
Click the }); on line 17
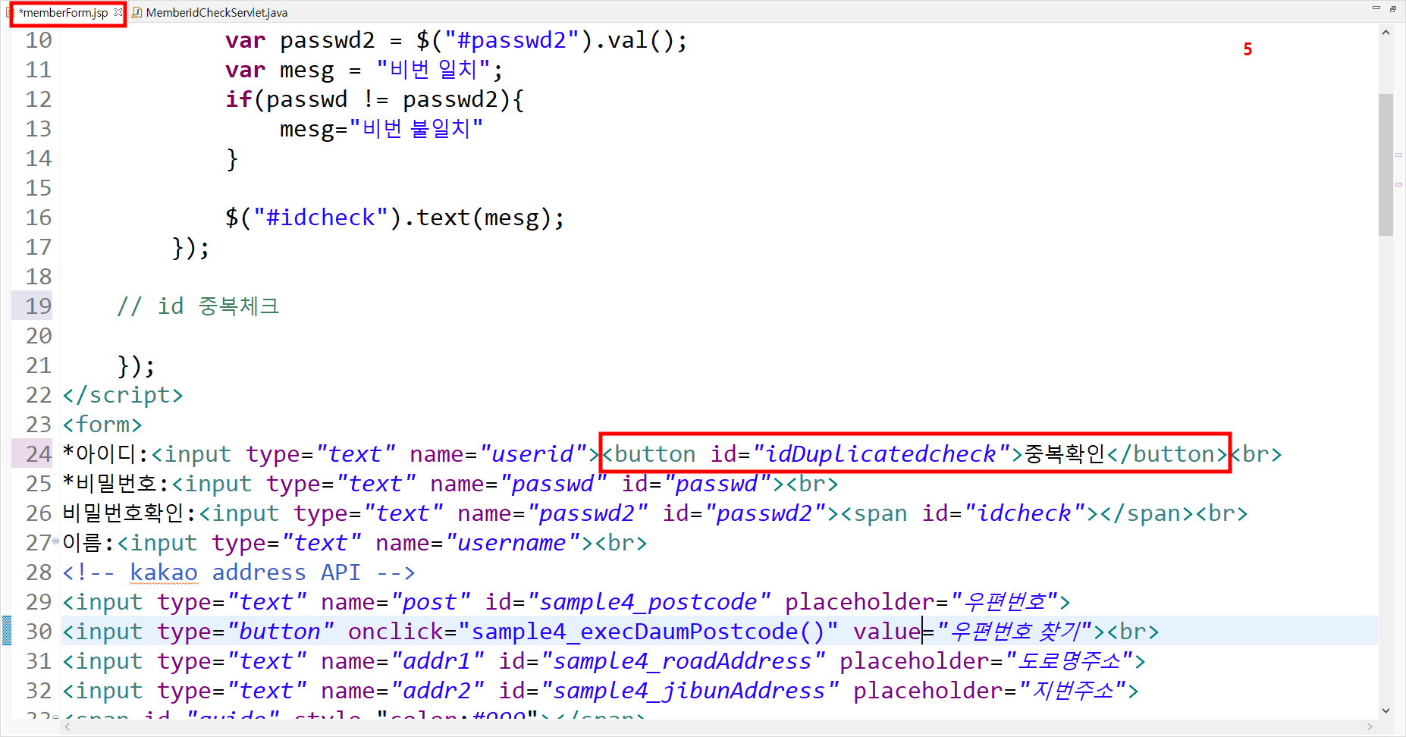(x=190, y=247)
